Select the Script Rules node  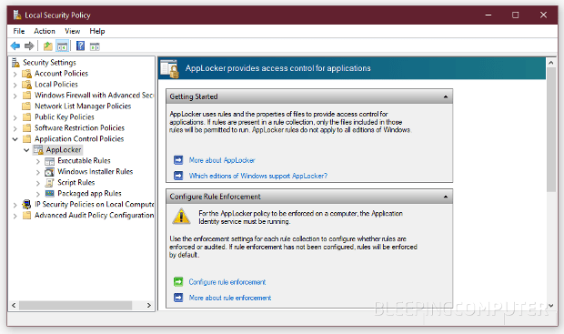(76, 183)
